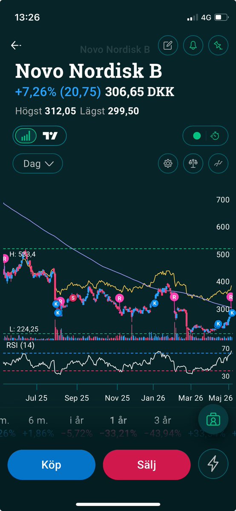Tap the Maj 26 date label
Image resolution: width=236 pixels, height=511 pixels.
tap(221, 398)
